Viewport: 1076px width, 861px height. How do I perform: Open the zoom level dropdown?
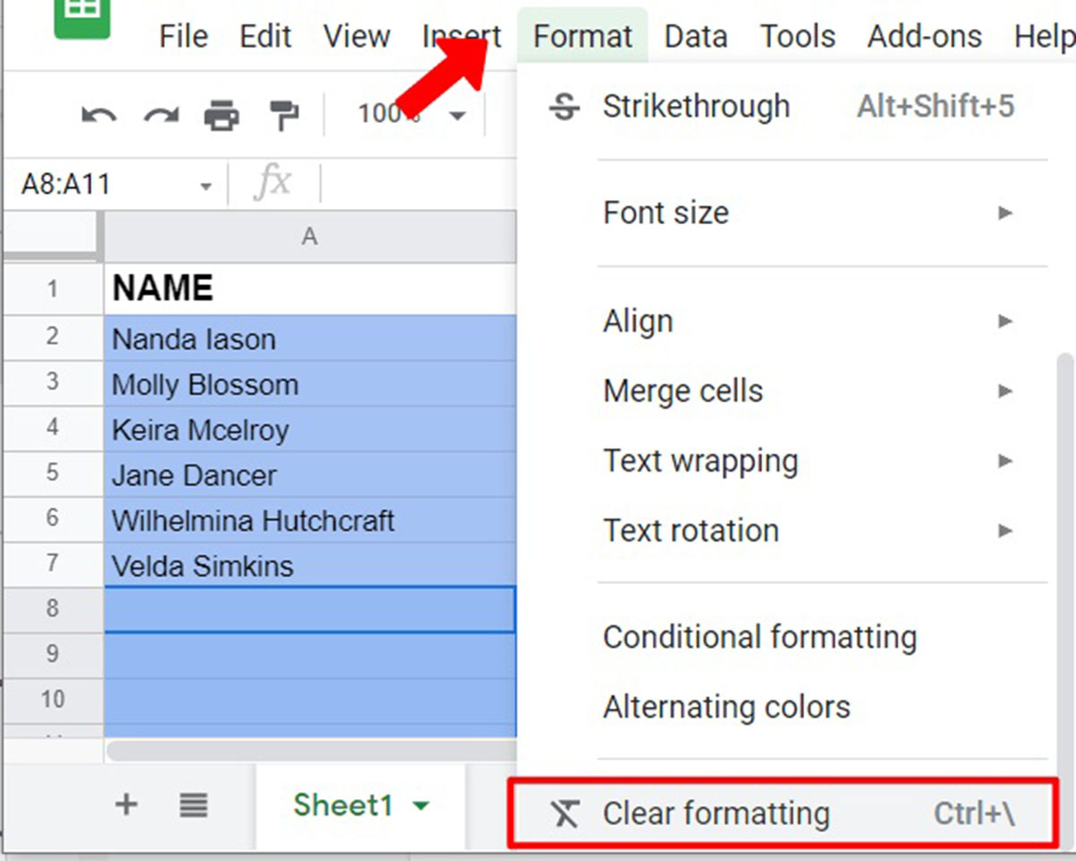457,116
